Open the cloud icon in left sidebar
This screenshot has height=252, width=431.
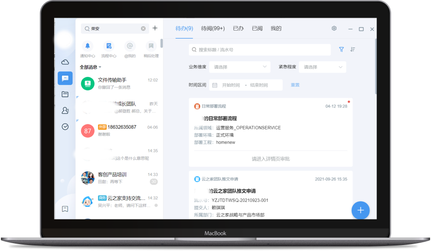65,62
